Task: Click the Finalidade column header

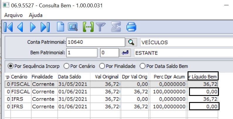Action: coord(44,77)
